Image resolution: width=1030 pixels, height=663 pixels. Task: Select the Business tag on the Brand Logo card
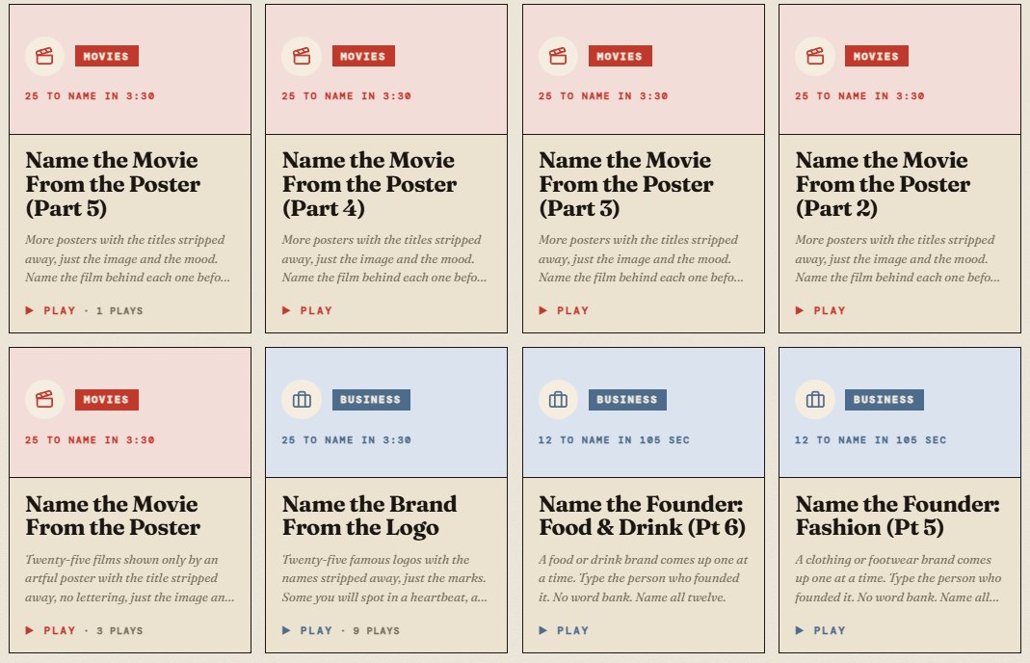(x=371, y=400)
